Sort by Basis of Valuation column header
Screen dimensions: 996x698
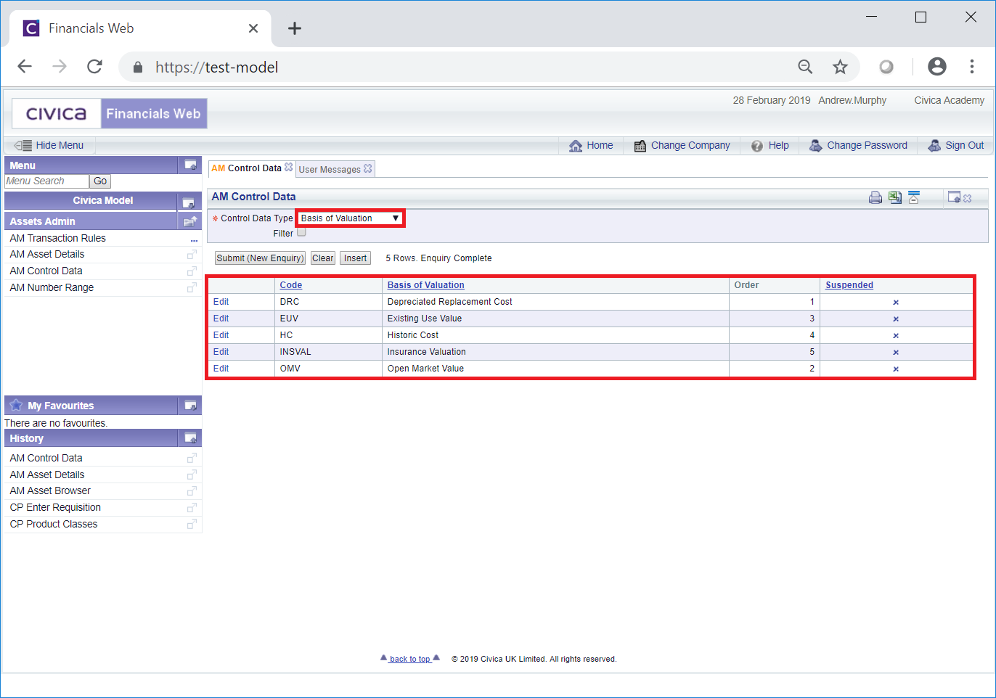point(426,285)
